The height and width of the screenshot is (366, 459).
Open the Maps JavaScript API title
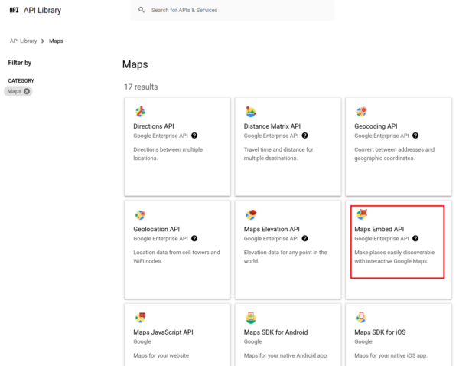164,332
